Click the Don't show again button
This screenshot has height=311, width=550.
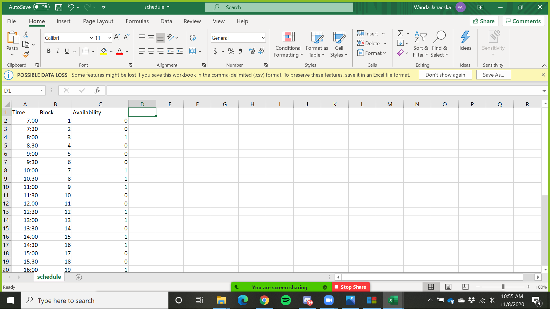(445, 75)
